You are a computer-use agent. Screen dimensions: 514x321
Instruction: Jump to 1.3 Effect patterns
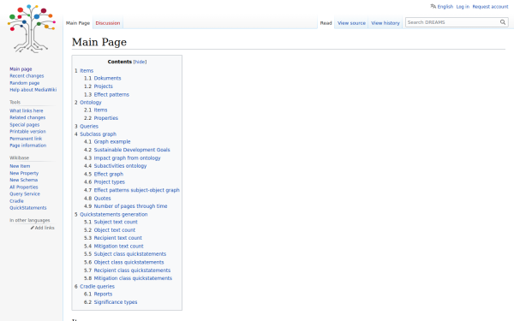[111, 95]
